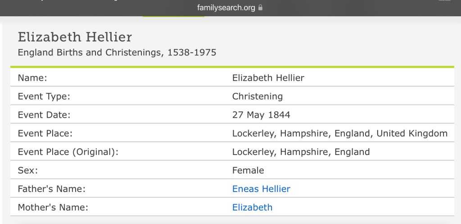The image size is (461, 224).
Task: Select the 27 May 1844 date value
Action: (261, 115)
